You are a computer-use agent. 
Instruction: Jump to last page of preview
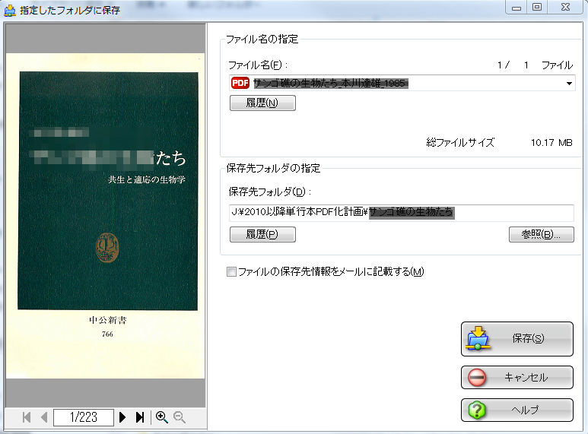[140, 417]
